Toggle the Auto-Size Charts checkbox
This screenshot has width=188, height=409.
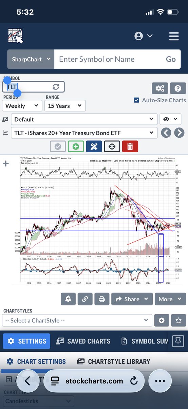pos(136,100)
